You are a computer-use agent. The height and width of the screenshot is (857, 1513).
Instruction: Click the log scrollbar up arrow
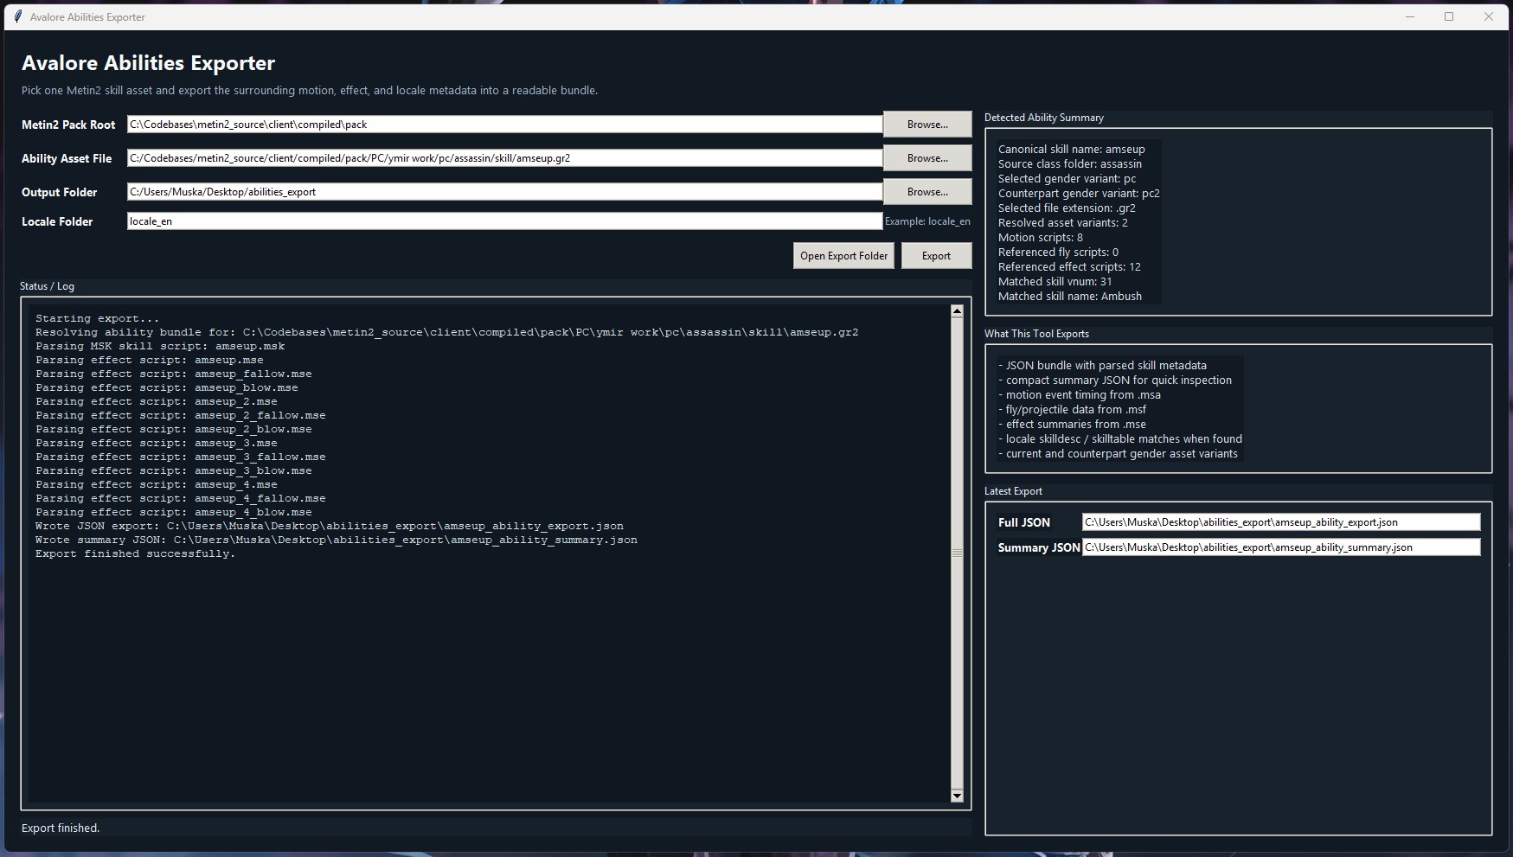pos(956,309)
